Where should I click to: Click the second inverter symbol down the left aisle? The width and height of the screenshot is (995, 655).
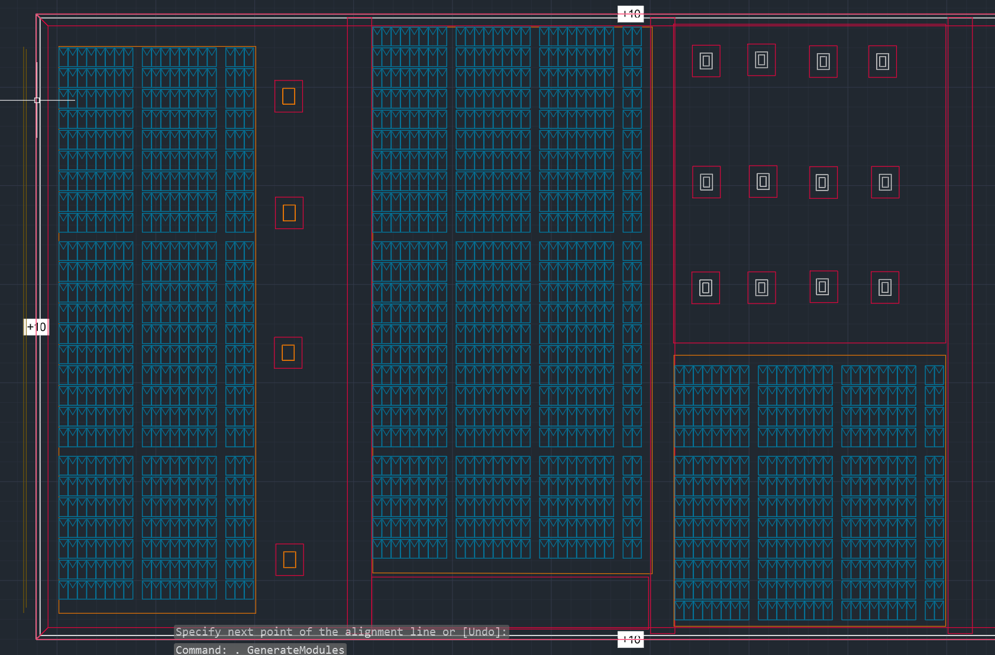tap(289, 212)
